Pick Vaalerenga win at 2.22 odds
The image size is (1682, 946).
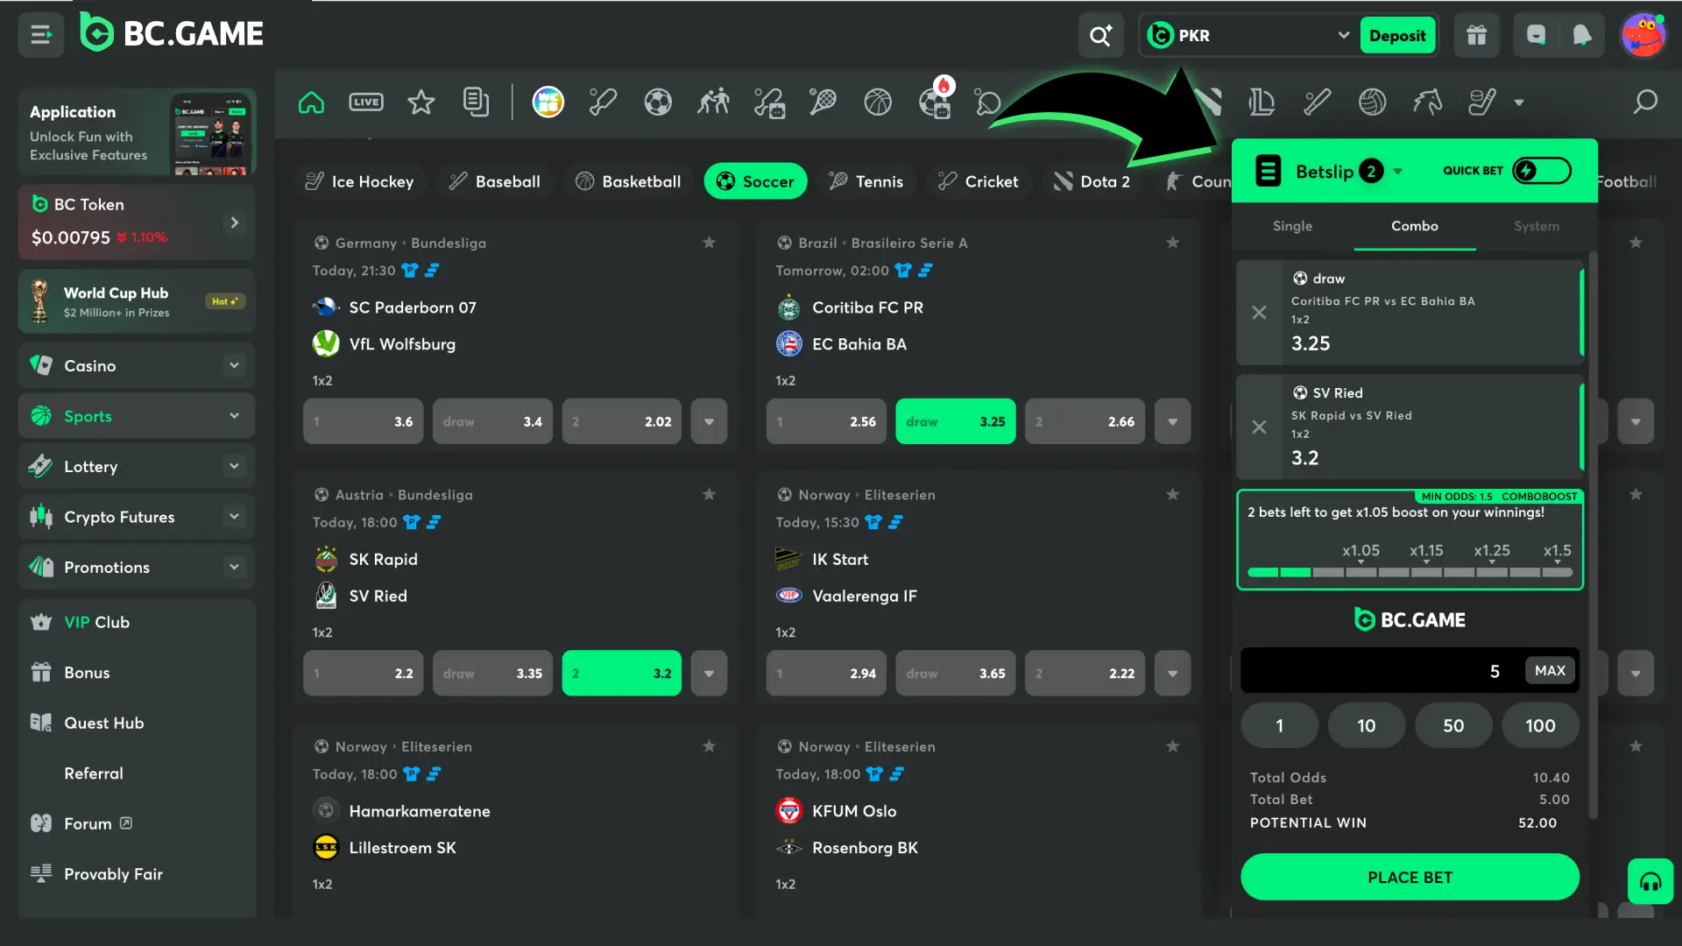[1085, 674]
